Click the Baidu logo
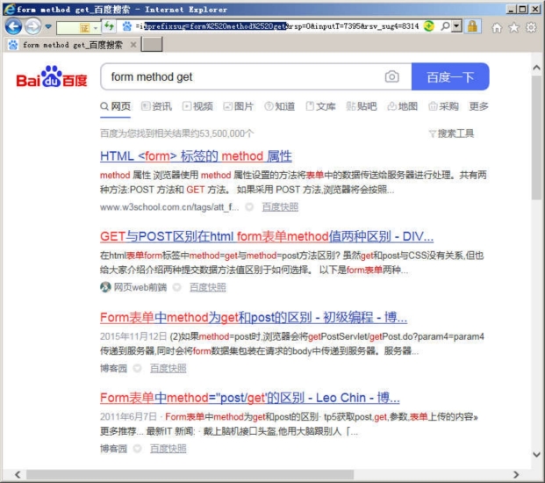Screen dimensions: 545x483 (x=52, y=76)
